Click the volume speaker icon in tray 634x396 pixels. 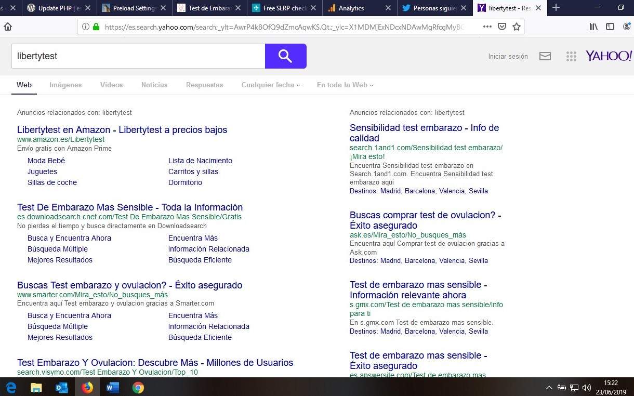587,388
